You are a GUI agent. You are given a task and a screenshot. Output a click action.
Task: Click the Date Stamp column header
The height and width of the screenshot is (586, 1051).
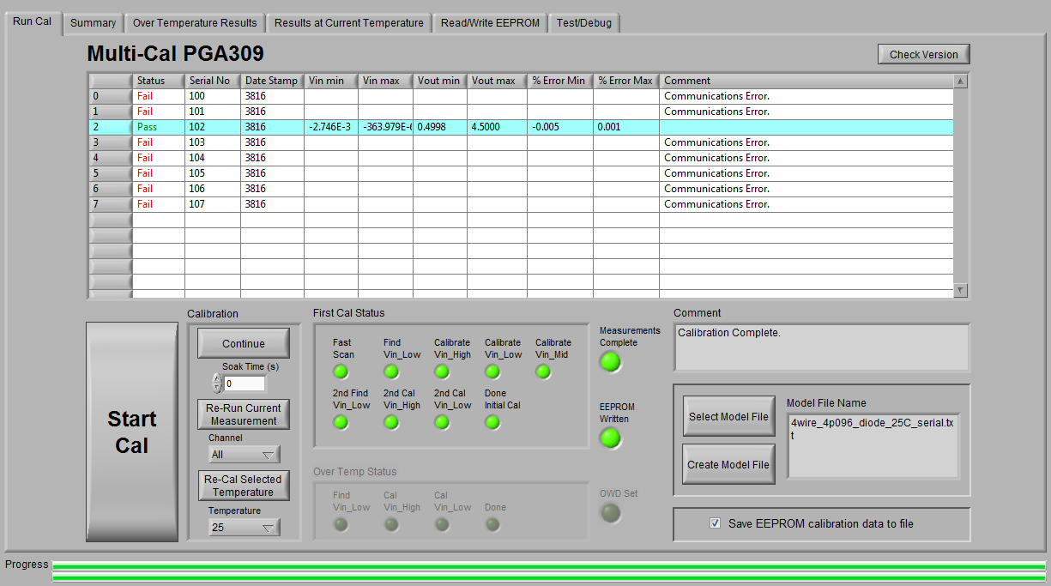(x=272, y=81)
